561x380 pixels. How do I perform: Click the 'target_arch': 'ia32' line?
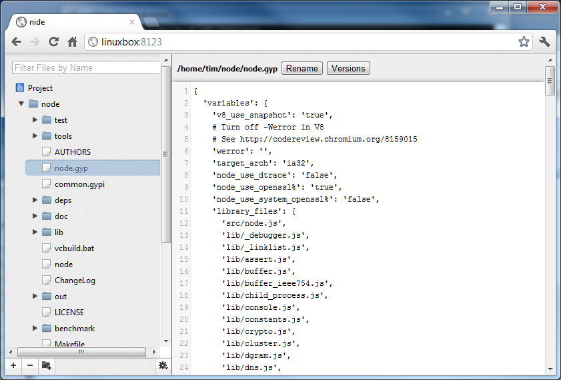click(263, 163)
